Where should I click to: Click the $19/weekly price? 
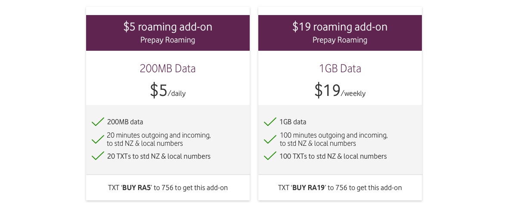[x=340, y=91]
